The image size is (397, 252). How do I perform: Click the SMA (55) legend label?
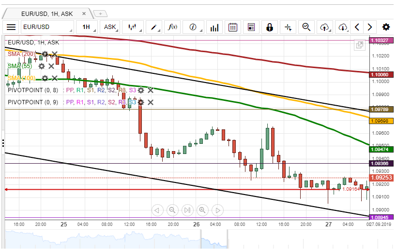tap(20, 66)
